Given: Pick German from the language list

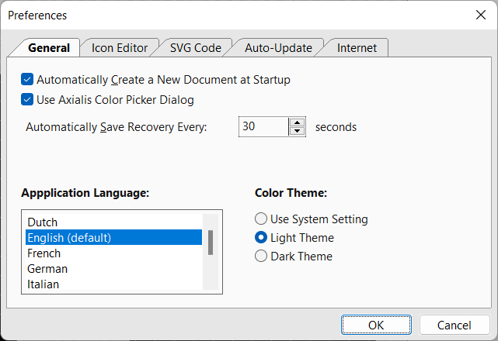Looking at the screenshot, I should [47, 269].
